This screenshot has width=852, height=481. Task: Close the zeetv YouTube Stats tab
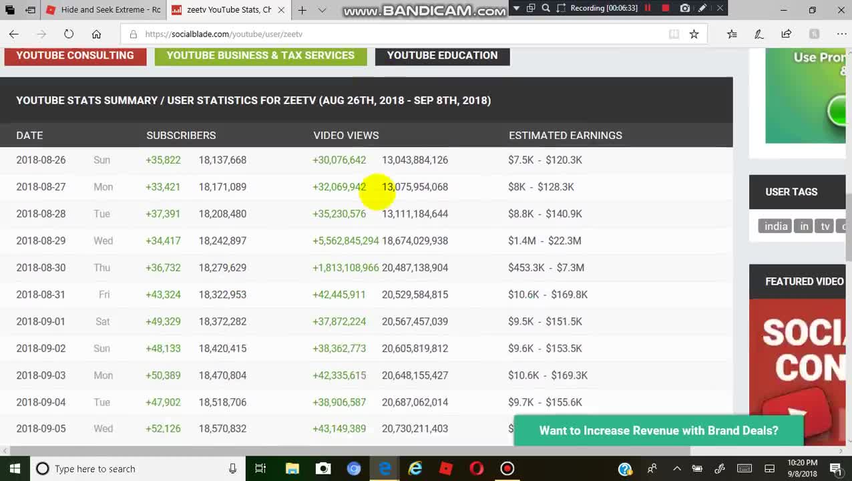coord(281,10)
